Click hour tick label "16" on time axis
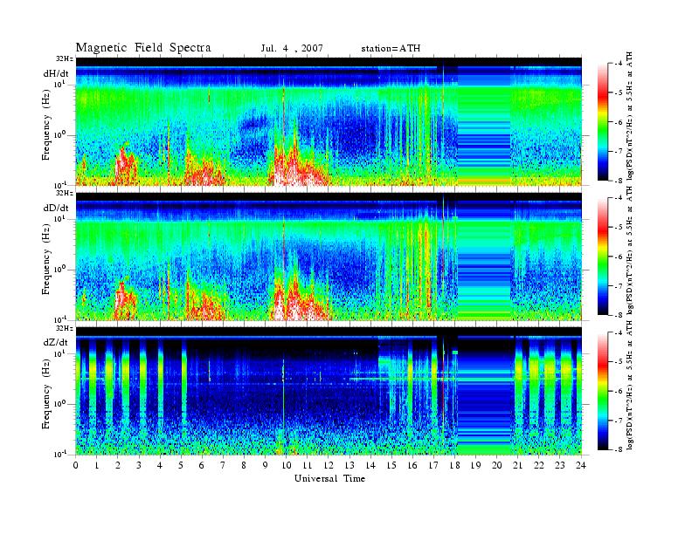The height and width of the screenshot is (534, 692). point(412,465)
